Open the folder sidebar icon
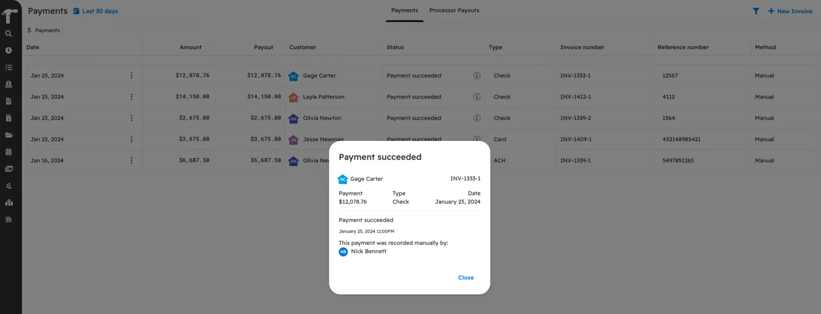This screenshot has width=821, height=314. click(9, 135)
